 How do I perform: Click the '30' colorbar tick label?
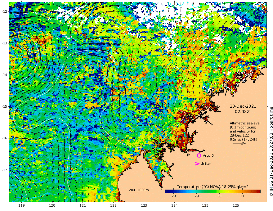pos(219,196)
